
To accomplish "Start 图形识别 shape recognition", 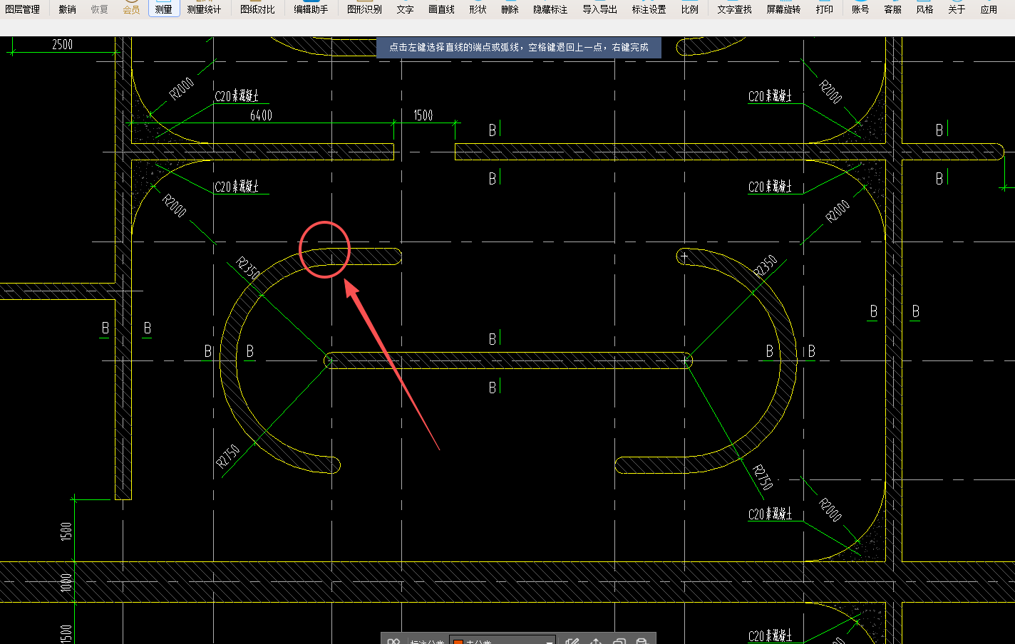I will click(364, 9).
